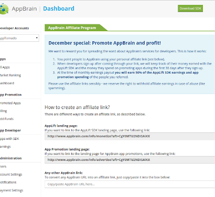
Task: Click the 'Any other AppBrain link:' label
Action: [x=64, y=173]
